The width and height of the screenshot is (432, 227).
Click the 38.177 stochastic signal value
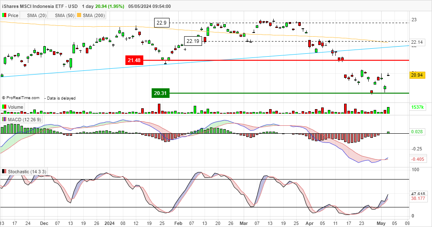418,198
